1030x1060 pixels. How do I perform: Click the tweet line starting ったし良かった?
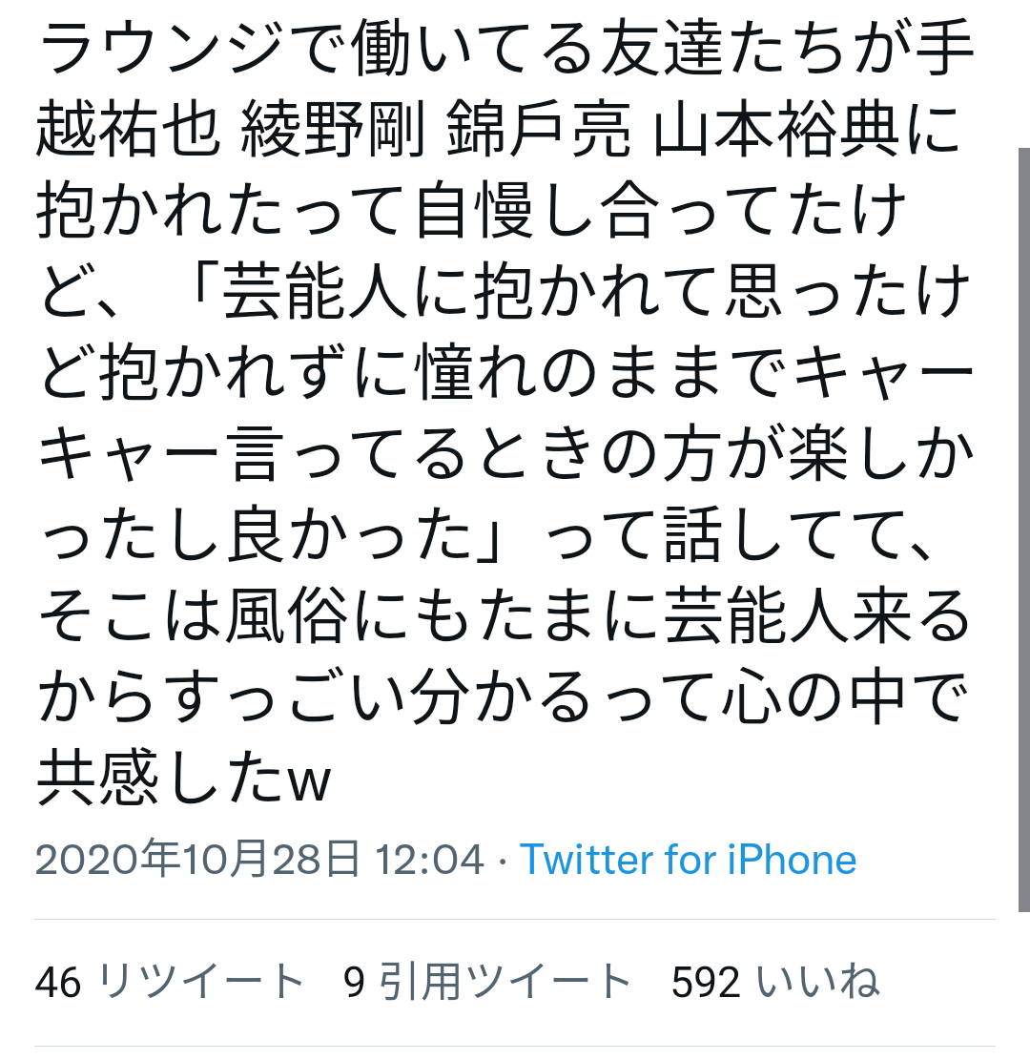[486, 535]
